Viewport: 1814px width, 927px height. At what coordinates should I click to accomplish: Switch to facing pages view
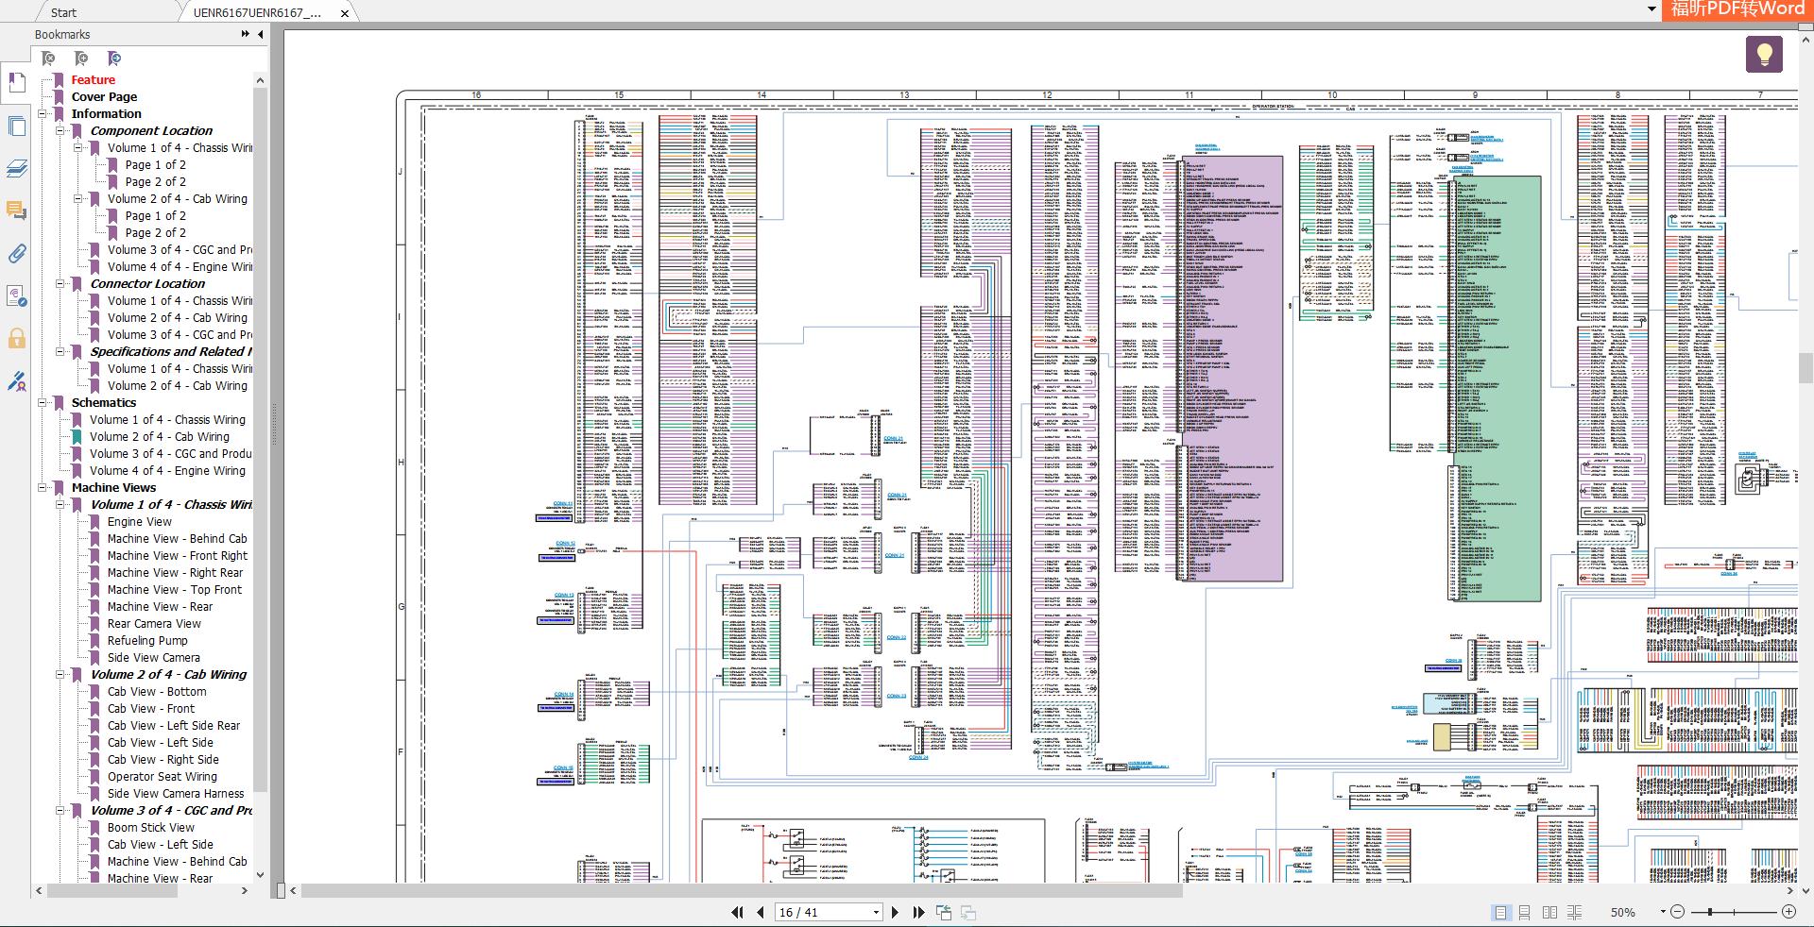tap(1549, 912)
